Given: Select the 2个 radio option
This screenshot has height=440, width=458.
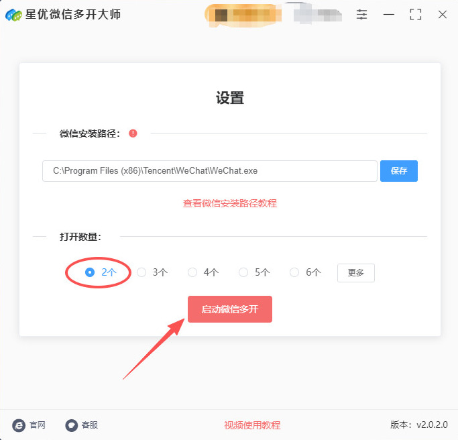Looking at the screenshot, I should tap(90, 272).
